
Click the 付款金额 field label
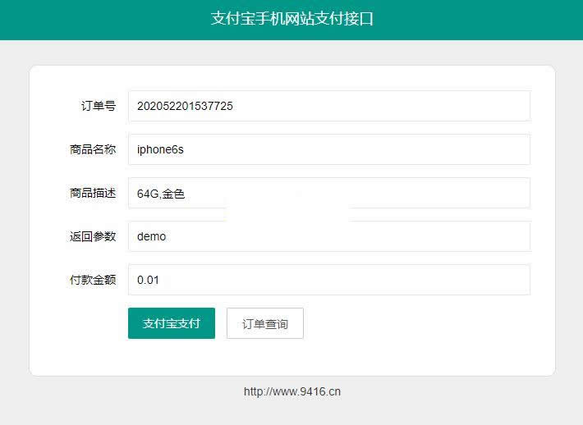tap(93, 280)
